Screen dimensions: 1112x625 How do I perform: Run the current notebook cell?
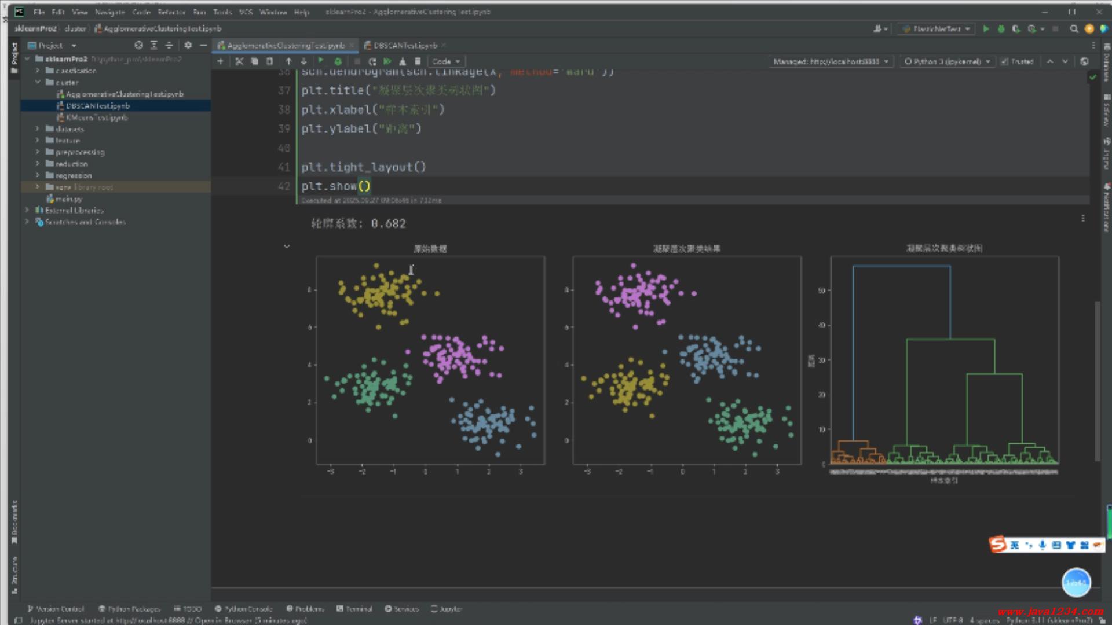(x=321, y=61)
